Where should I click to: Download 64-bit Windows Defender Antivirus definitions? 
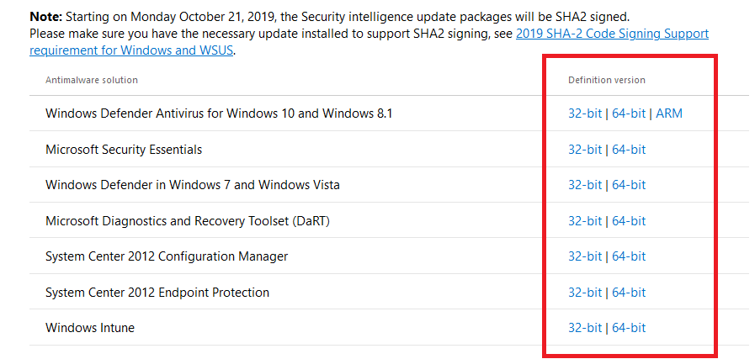[x=629, y=114]
